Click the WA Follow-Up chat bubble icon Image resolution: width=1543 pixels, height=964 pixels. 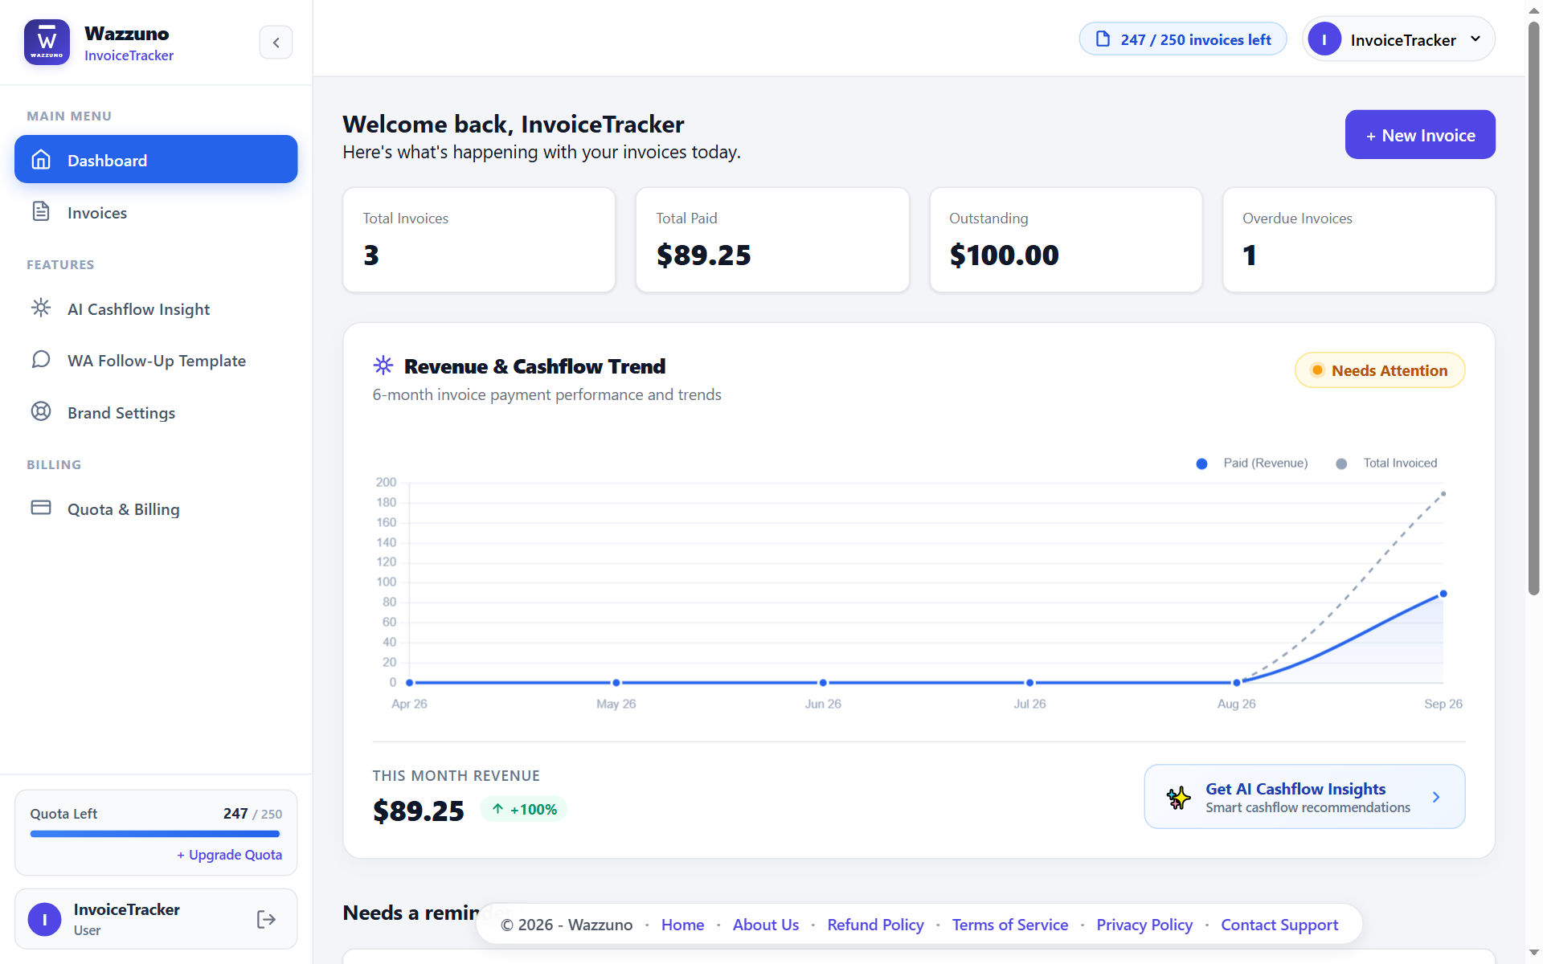click(41, 359)
